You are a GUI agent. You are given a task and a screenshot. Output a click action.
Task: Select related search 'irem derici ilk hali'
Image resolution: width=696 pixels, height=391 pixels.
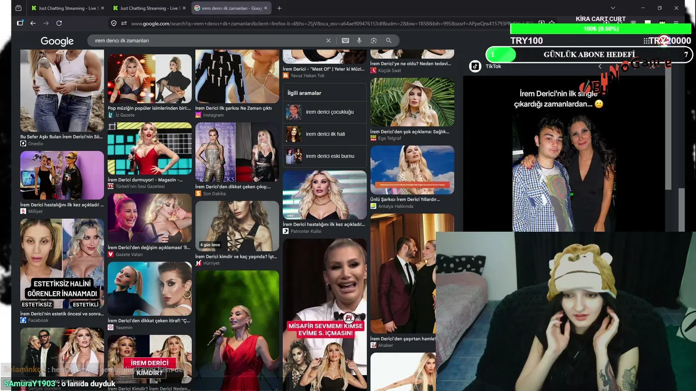[x=325, y=134]
